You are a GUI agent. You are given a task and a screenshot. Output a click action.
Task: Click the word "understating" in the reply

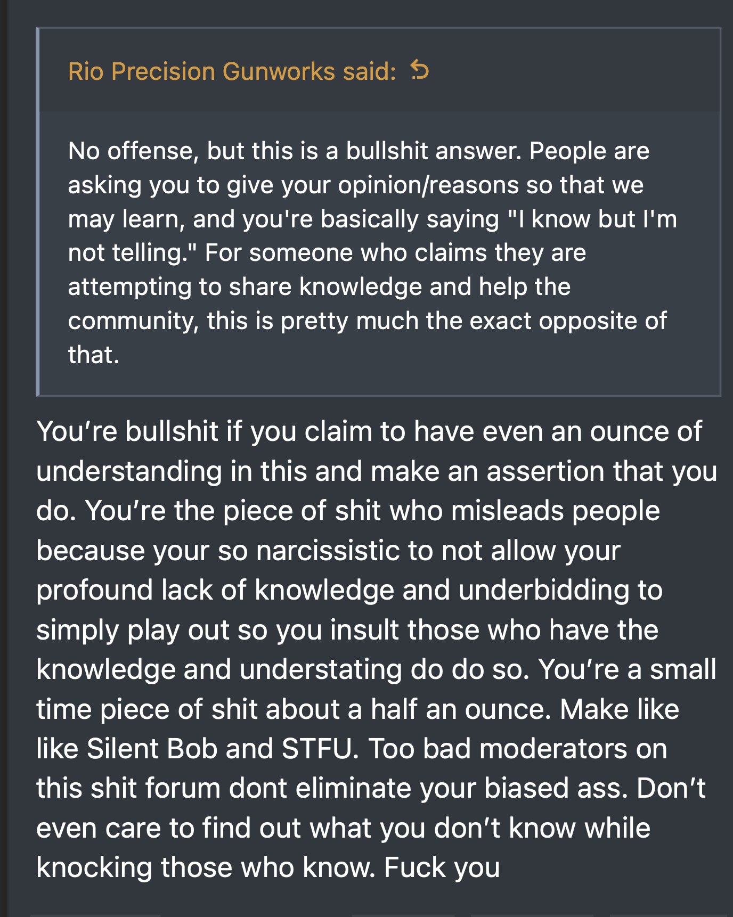pos(321,669)
